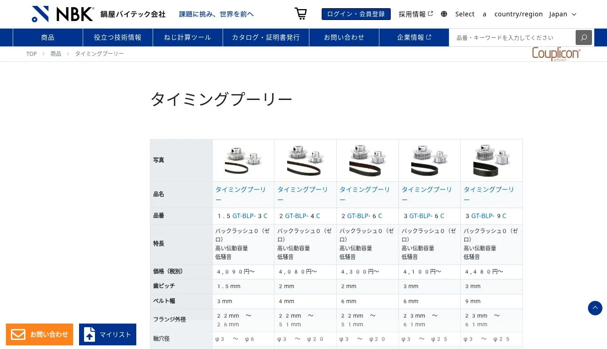The height and width of the screenshot is (349, 607).
Task: Click the ベルト幅 row header
Action: point(181,301)
